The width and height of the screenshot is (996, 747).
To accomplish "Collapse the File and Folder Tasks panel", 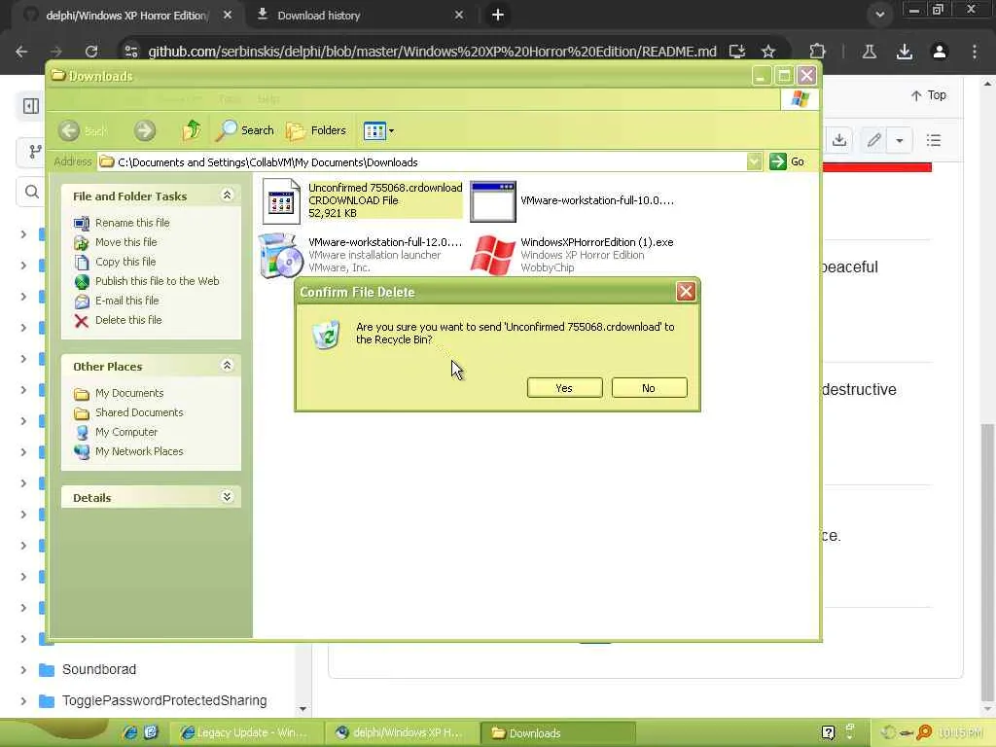I will (x=227, y=195).
